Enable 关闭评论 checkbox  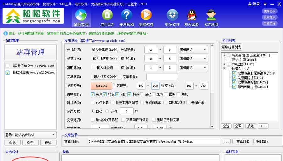click(188, 103)
